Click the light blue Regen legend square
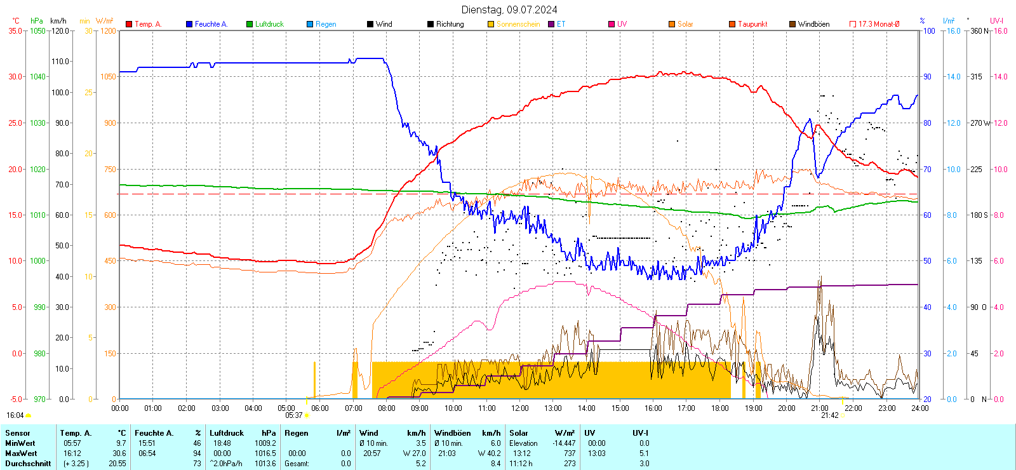The image size is (1016, 470). (310, 24)
